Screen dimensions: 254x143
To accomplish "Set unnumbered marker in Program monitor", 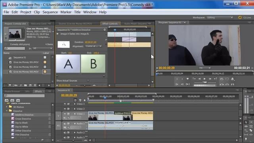I will click(x=188, y=79).
